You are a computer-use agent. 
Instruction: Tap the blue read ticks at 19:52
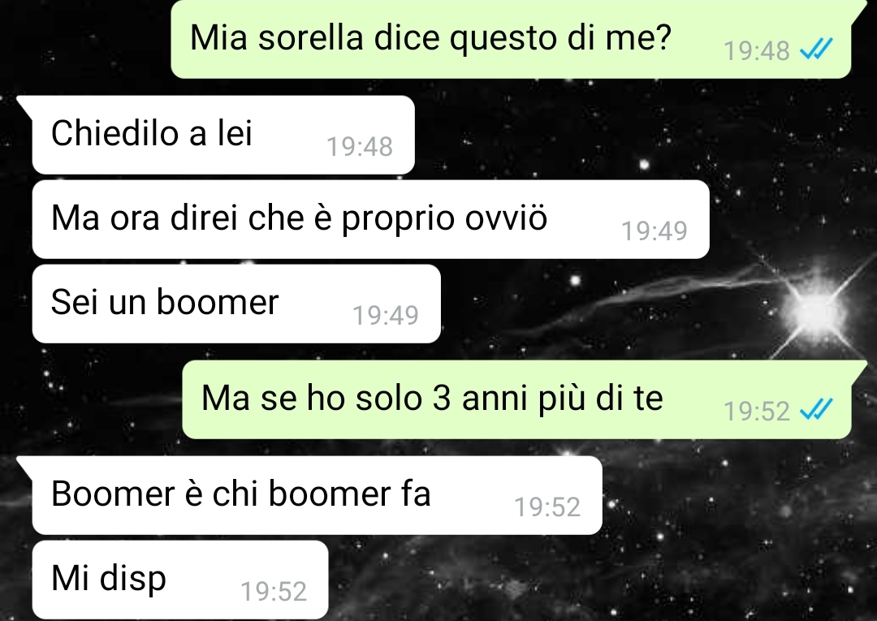click(816, 410)
